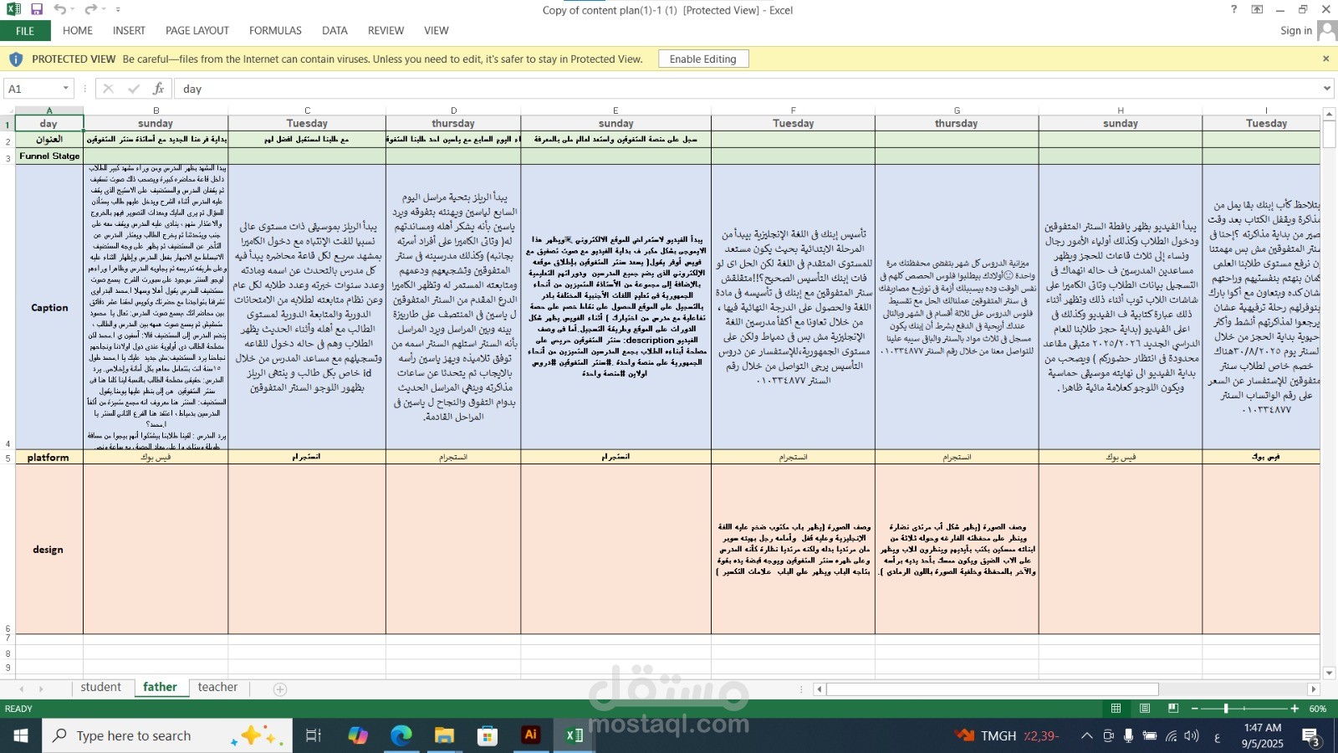The height and width of the screenshot is (753, 1338).
Task: Select the platform label cell
Action: pos(49,458)
